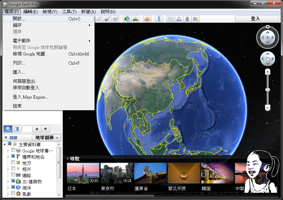This screenshot has width=283, height=200.
Task: Click the N north indicator on the compass
Action: (x=268, y=27)
